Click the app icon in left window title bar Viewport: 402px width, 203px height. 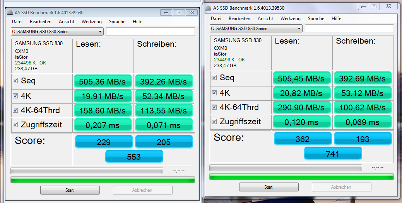coord(10,12)
